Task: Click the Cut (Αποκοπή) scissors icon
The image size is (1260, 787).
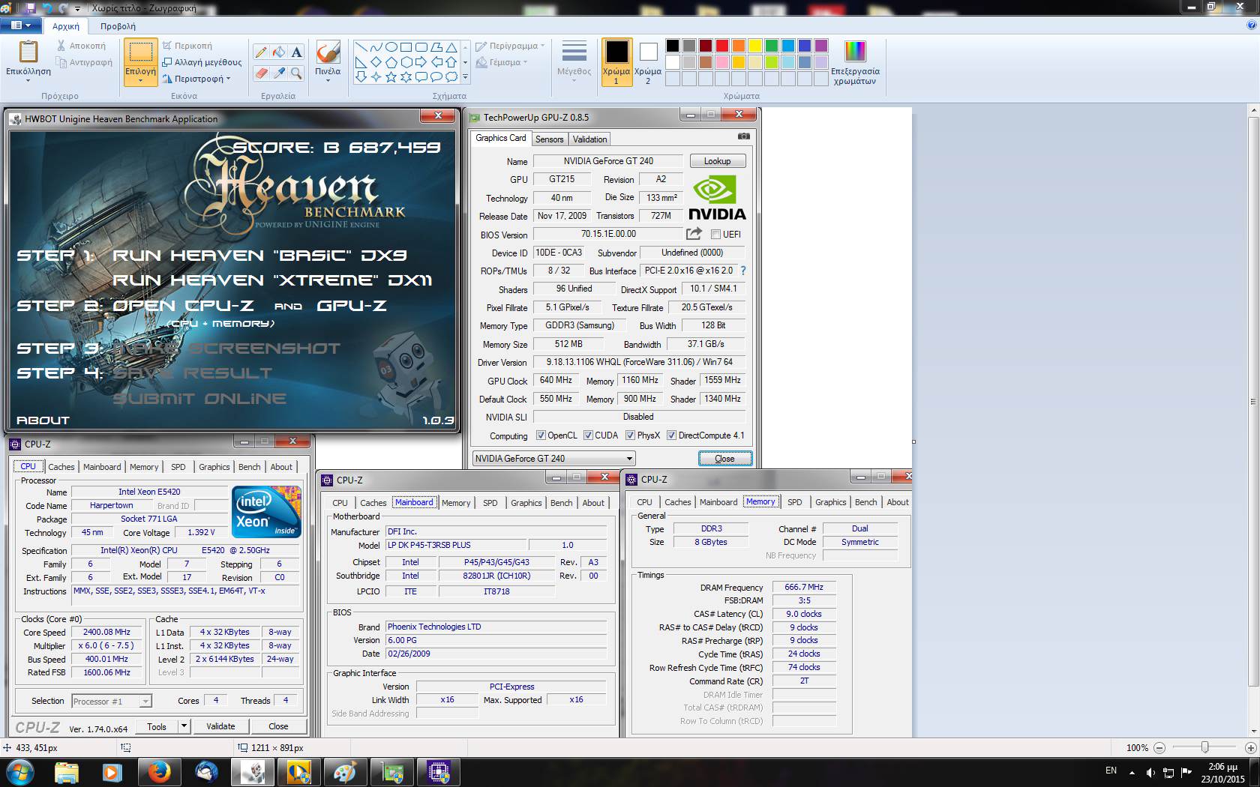Action: click(x=61, y=46)
